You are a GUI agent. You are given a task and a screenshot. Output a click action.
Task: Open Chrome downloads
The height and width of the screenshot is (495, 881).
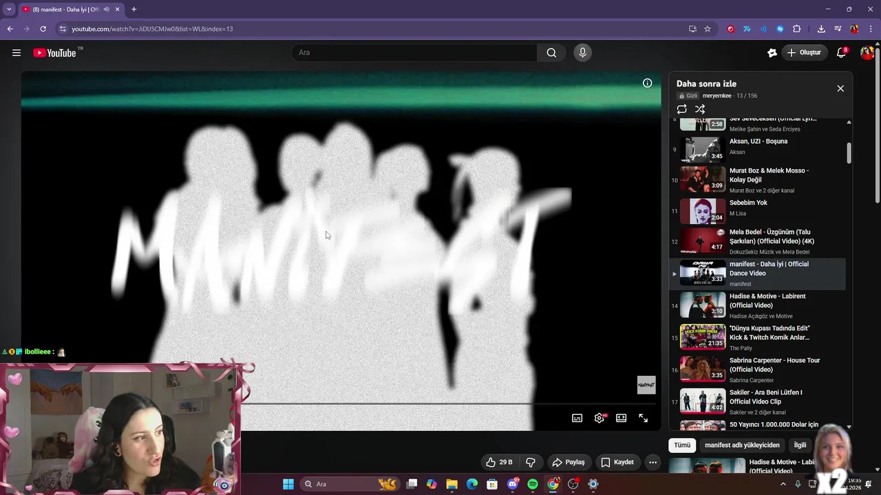(821, 29)
